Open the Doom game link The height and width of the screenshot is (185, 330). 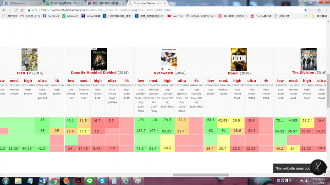tap(233, 73)
